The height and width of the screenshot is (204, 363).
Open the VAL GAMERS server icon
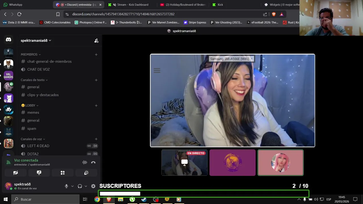(9, 75)
